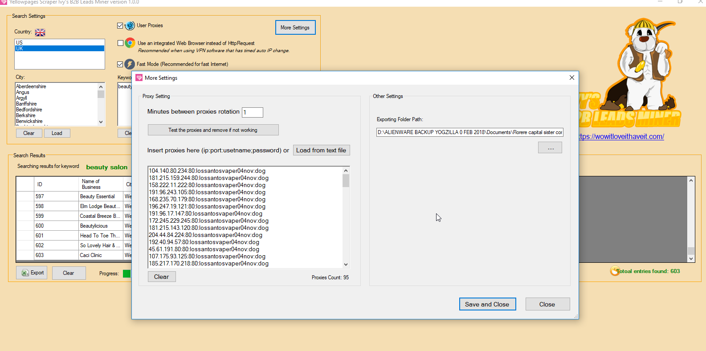Click the Fast Mode lightning icon
706x351 pixels.
coord(130,64)
